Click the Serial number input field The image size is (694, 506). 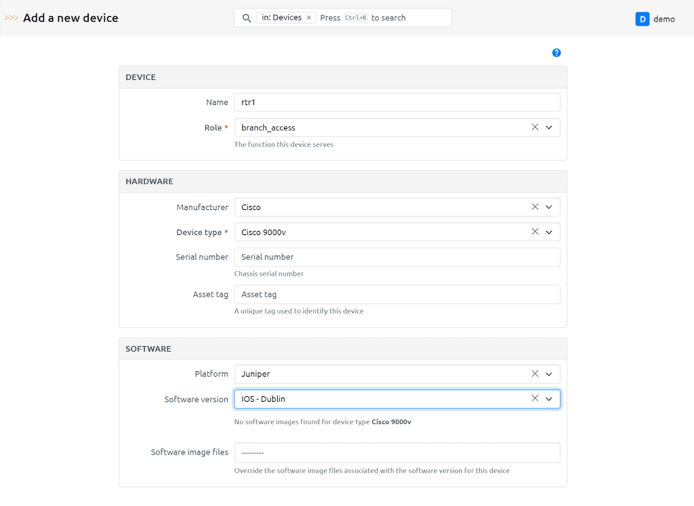click(x=396, y=257)
